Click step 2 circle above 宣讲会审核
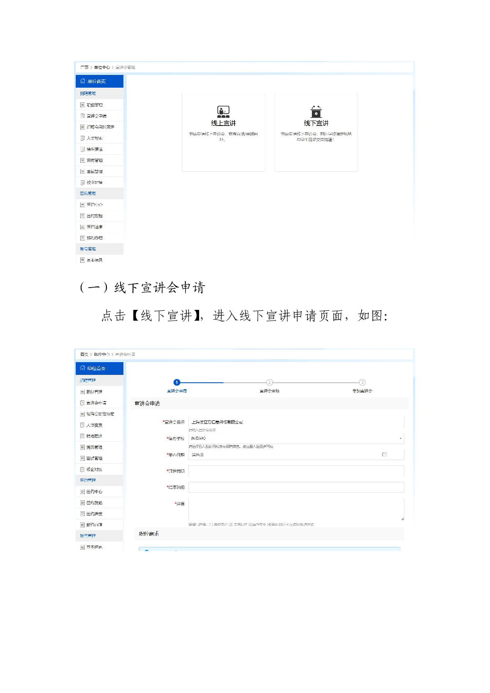The width and height of the screenshot is (490, 693). pyautogui.click(x=269, y=382)
